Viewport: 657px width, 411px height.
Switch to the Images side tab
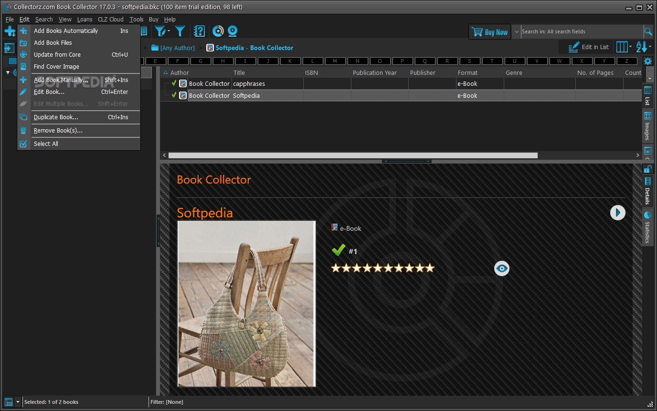pyautogui.click(x=647, y=126)
